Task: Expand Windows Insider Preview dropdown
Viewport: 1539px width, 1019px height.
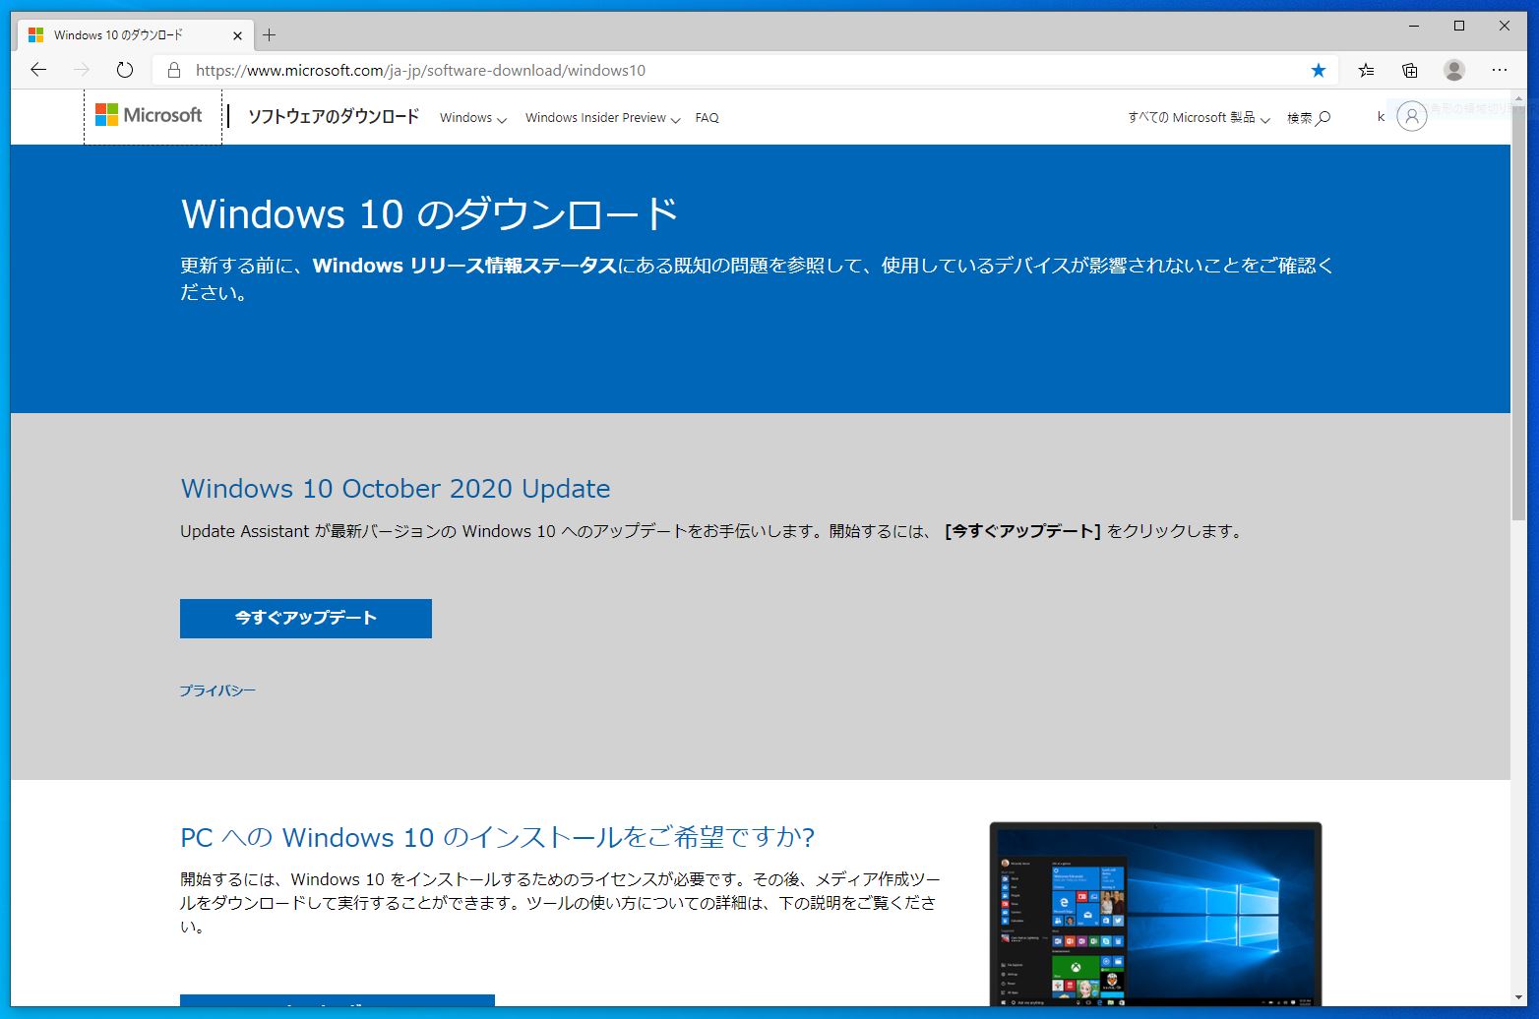Action: point(602,117)
